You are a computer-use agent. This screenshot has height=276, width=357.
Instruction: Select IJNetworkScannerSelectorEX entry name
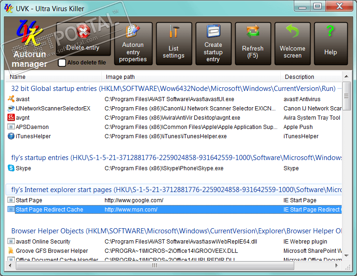[x=53, y=109]
